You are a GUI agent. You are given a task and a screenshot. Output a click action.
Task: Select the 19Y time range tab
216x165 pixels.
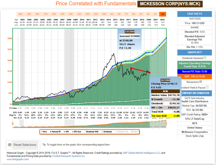click(29, 14)
